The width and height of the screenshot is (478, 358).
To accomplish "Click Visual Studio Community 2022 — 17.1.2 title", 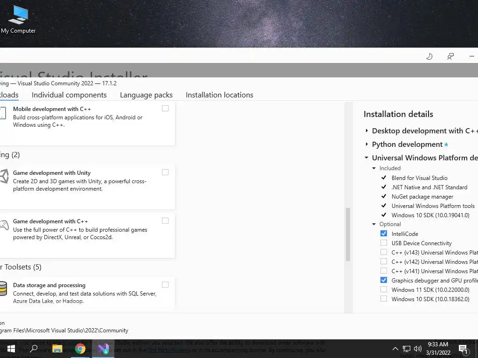I will point(67,83).
